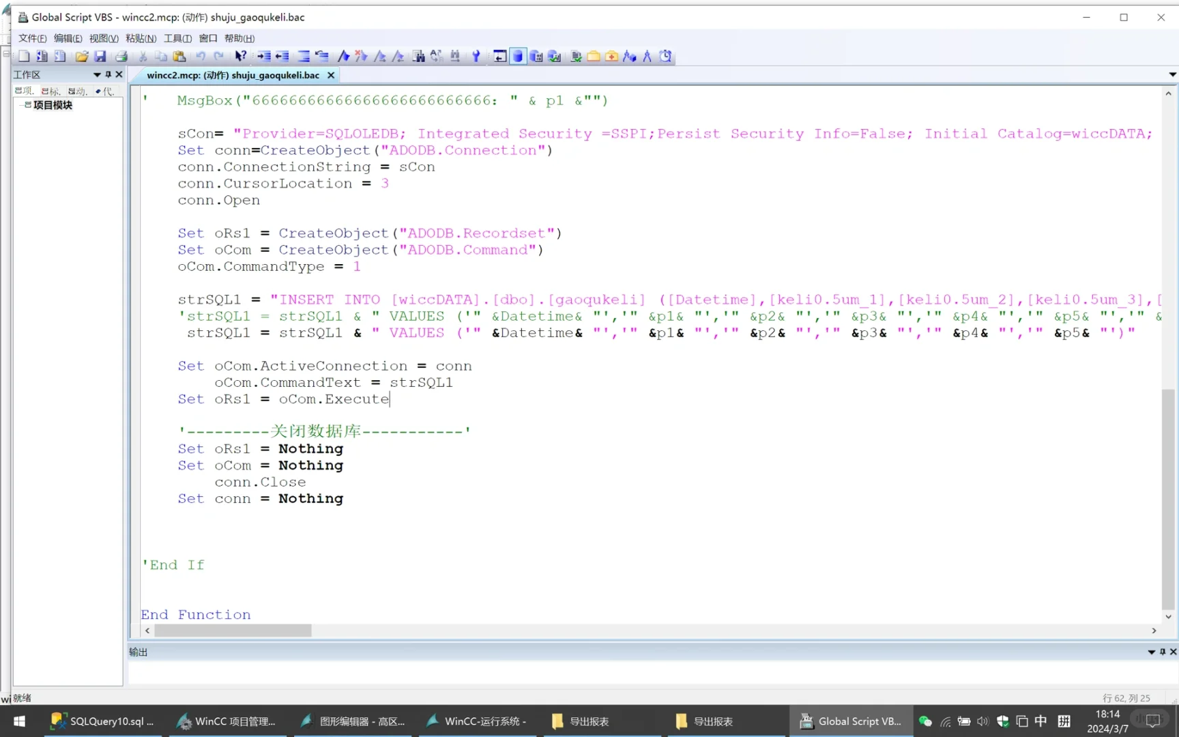
Task: Click the vertical scrollbar thumb in editor
Action: coord(1168,499)
